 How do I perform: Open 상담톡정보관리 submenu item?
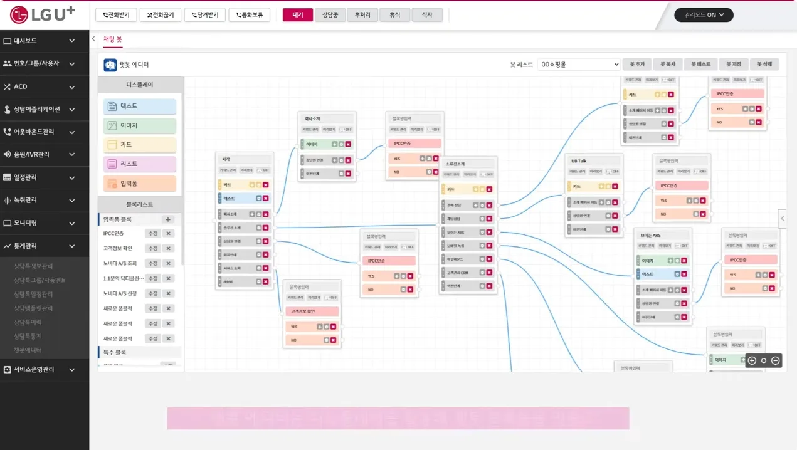coord(33,266)
